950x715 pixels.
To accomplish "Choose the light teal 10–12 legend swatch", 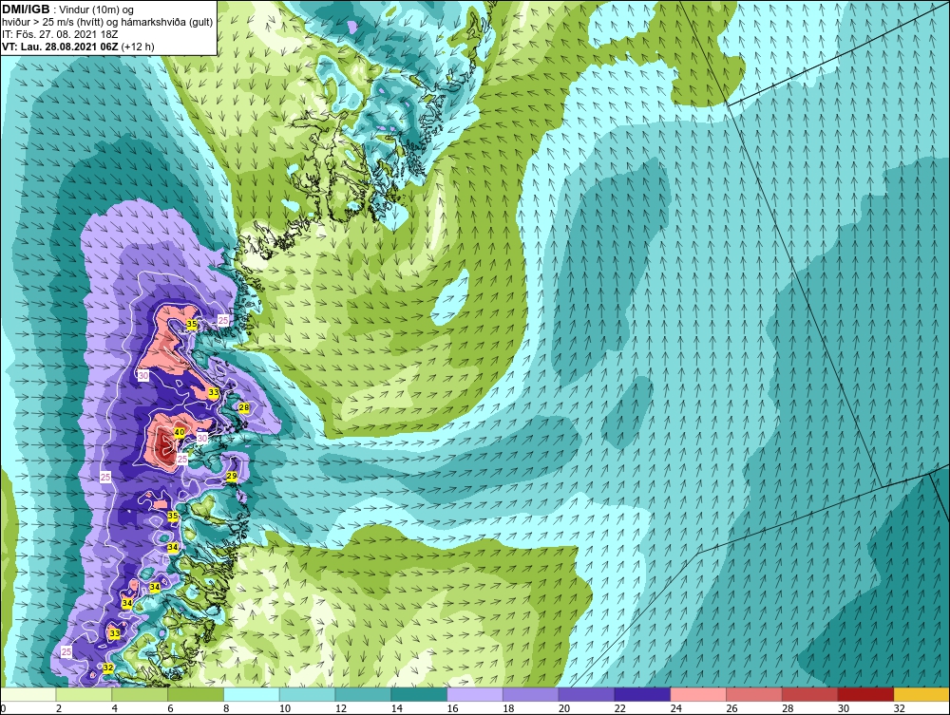I will coord(307,694).
